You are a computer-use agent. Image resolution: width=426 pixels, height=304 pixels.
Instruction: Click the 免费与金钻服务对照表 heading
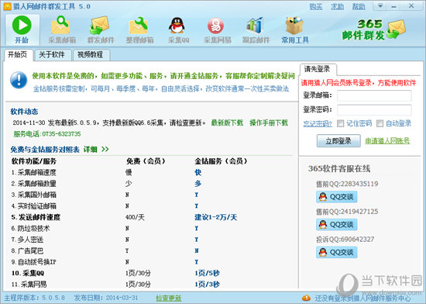[45, 149]
